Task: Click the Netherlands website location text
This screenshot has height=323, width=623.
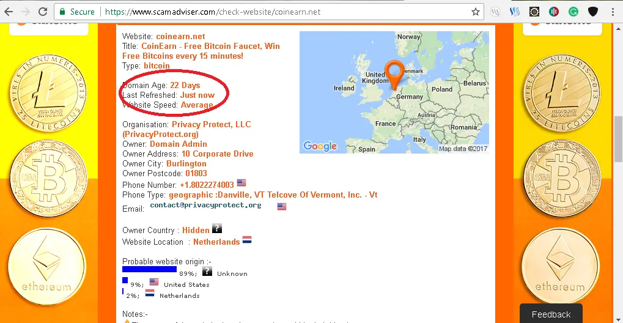Action: point(216,242)
